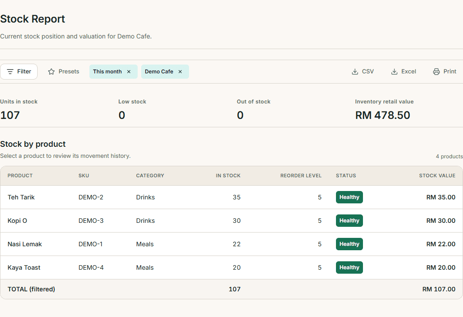Click SKU DEMO-1
Image resolution: width=463 pixels, height=317 pixels.
[90, 244]
